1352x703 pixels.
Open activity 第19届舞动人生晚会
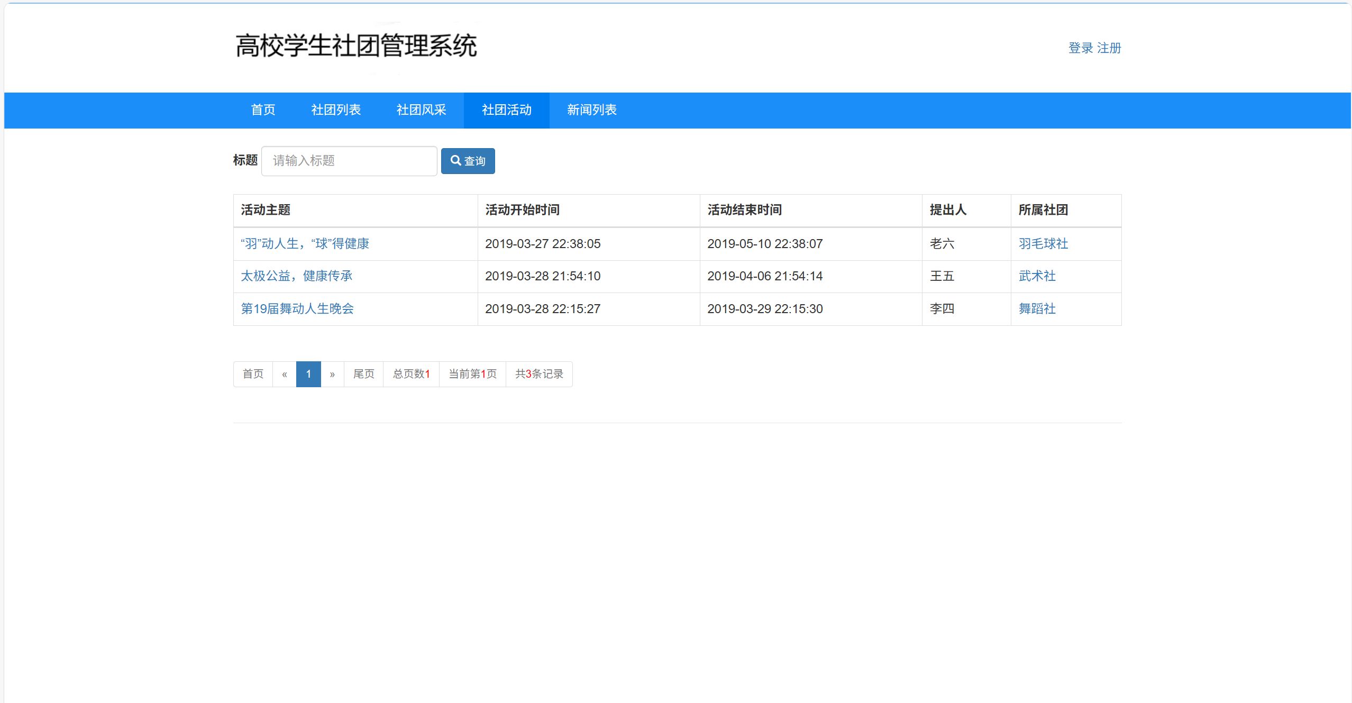[297, 309]
